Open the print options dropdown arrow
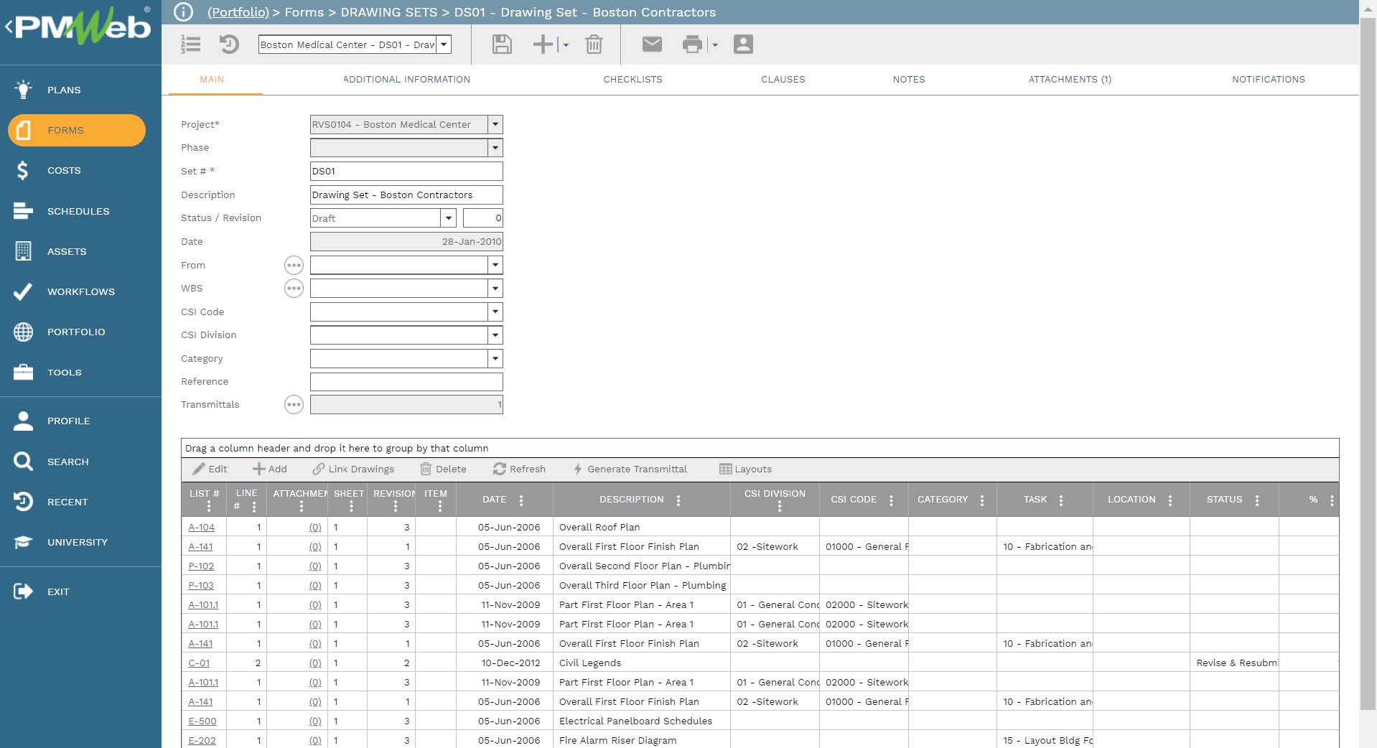This screenshot has width=1377, height=748. 715,45
